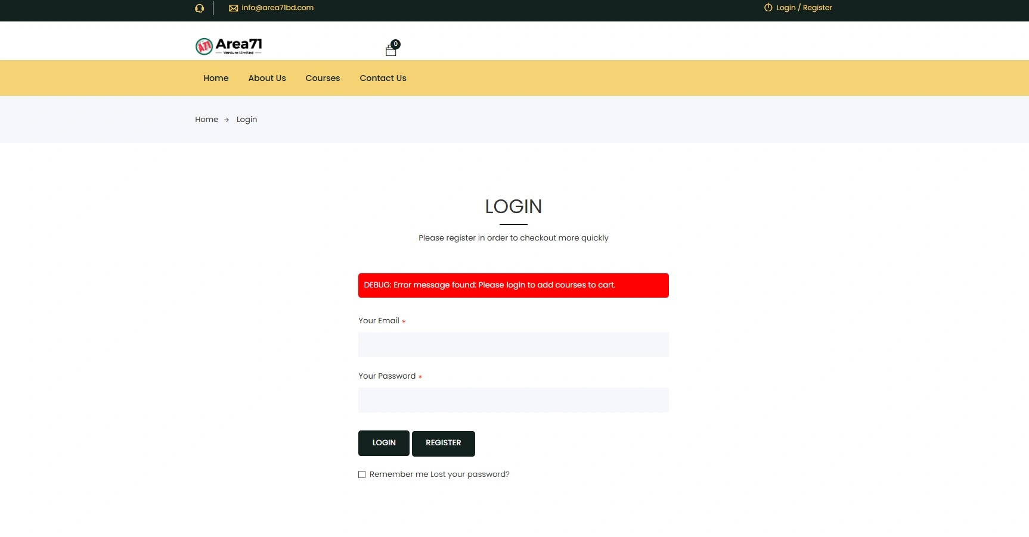1029x537 pixels.
Task: Click the headset support icon
Action: coord(200,8)
